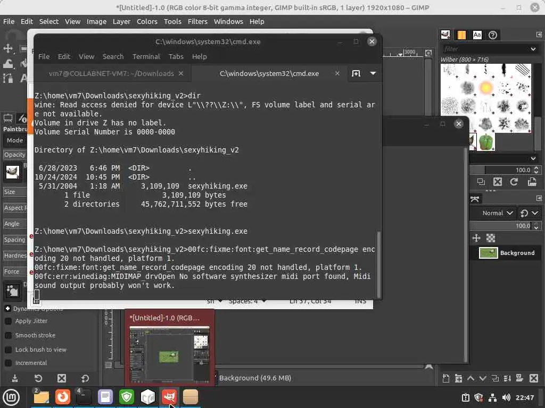This screenshot has height=408, width=545.
Task: Restore tool preset icon in tool options
Action: pyautogui.click(x=38, y=378)
